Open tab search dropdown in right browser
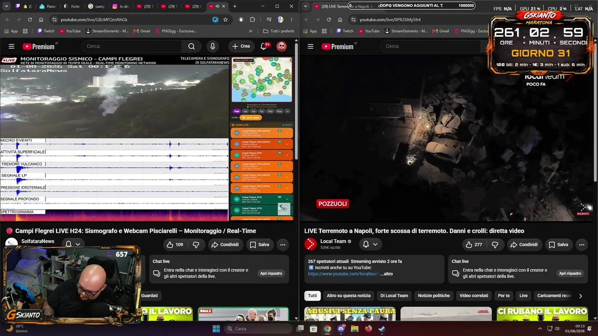 [306, 7]
